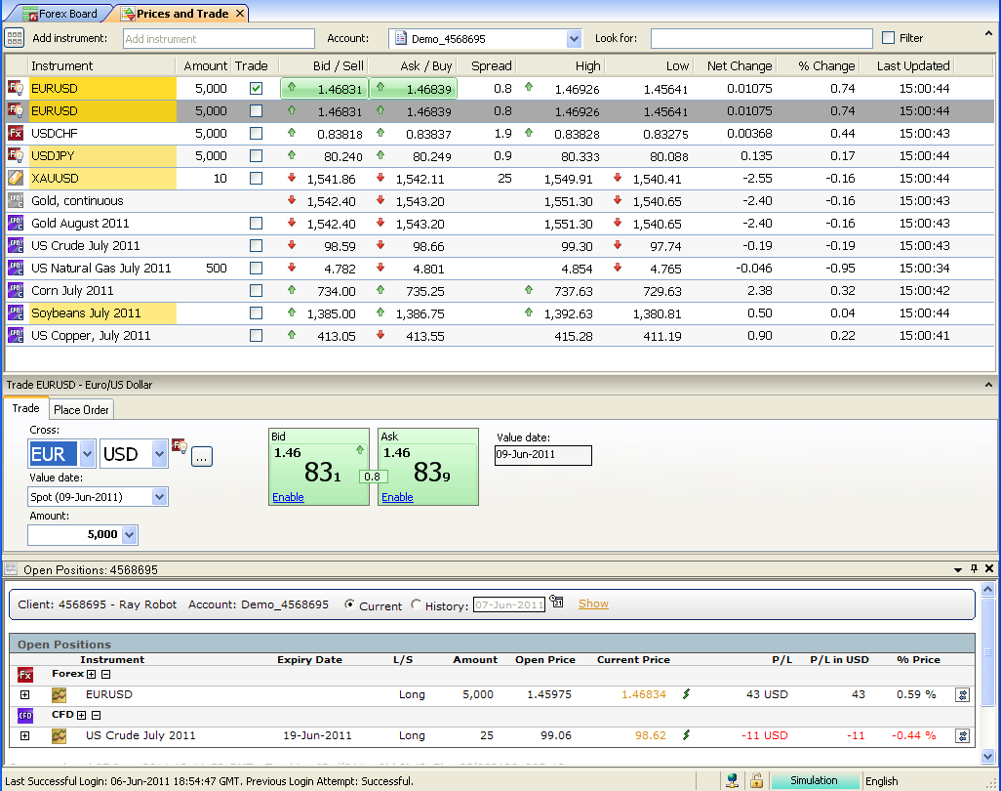The image size is (1001, 791).
Task: Click the History date field 07-Jun-2011
Action: [509, 605]
